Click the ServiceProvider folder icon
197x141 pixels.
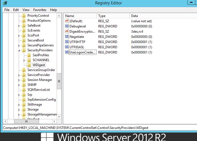24,75
